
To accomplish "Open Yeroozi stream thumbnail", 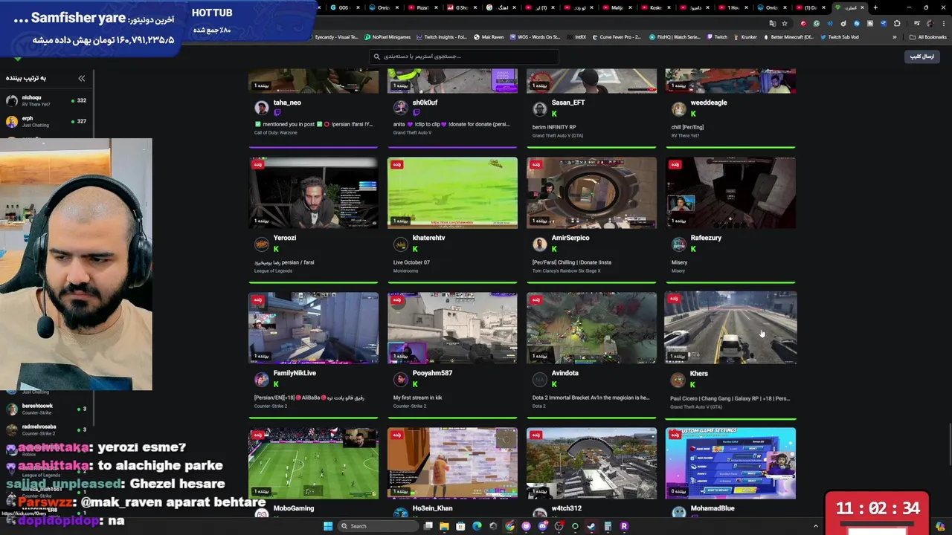I will coord(313,192).
